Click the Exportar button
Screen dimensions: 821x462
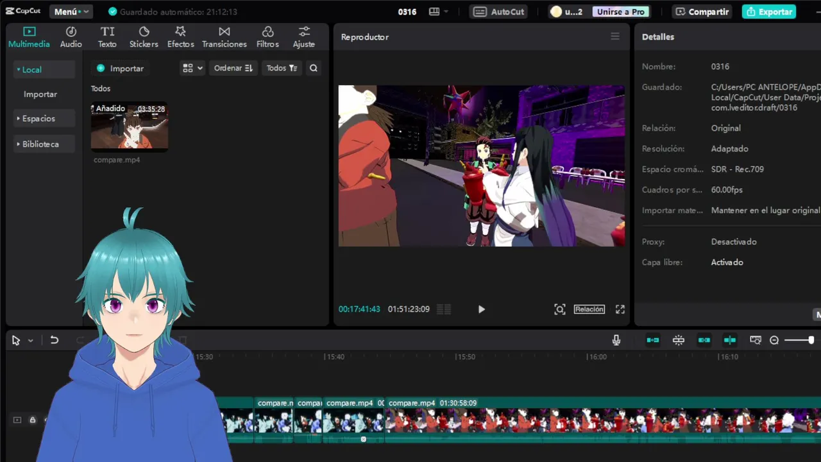[x=769, y=12]
